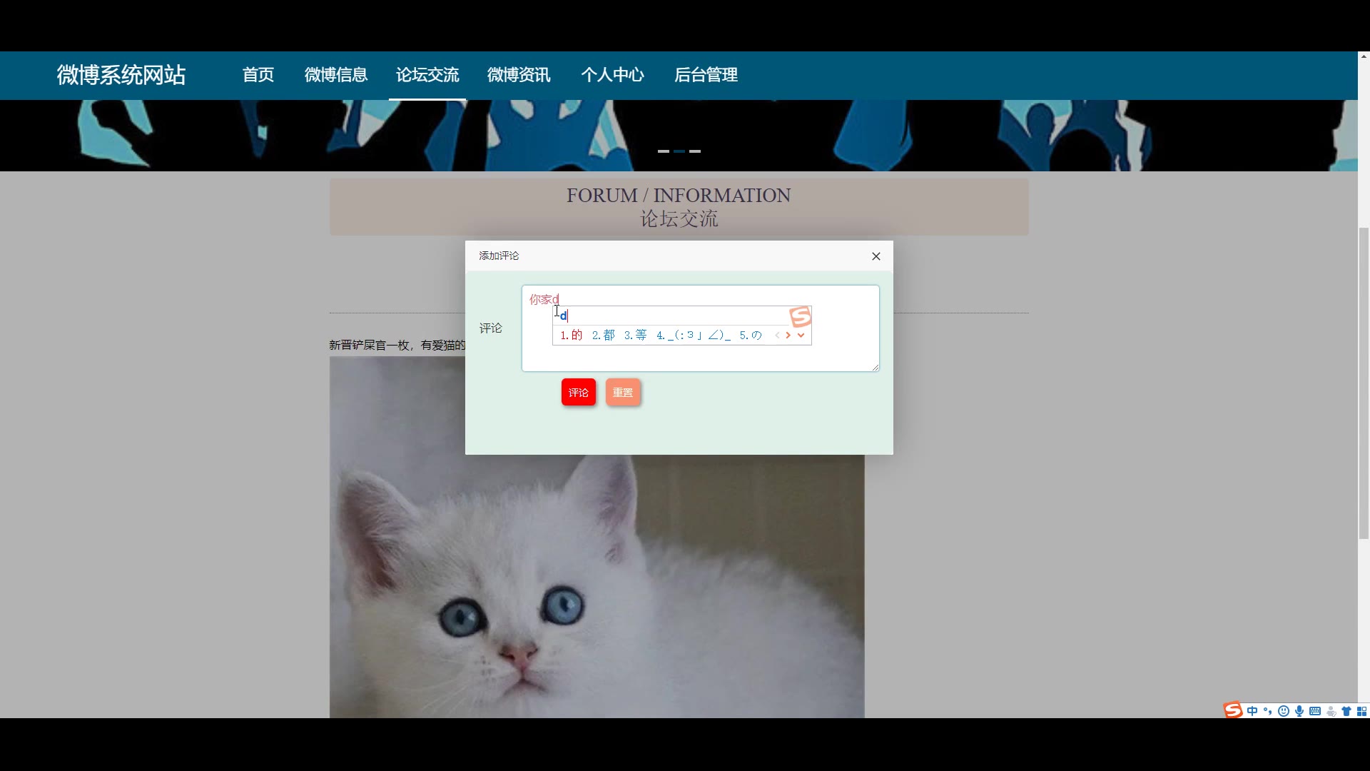Choose candidate 5 'の'
1370x771 pixels.
coord(751,335)
